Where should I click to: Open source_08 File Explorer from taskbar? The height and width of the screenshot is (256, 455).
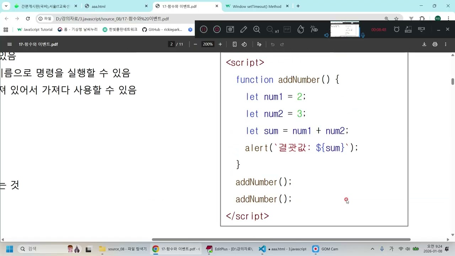pyautogui.click(x=123, y=249)
